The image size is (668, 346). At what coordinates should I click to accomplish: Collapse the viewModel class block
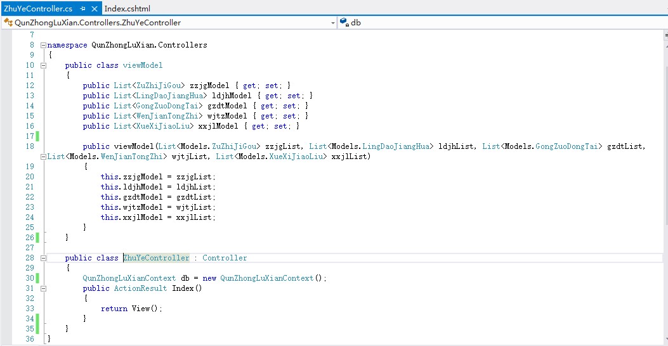tap(43, 65)
